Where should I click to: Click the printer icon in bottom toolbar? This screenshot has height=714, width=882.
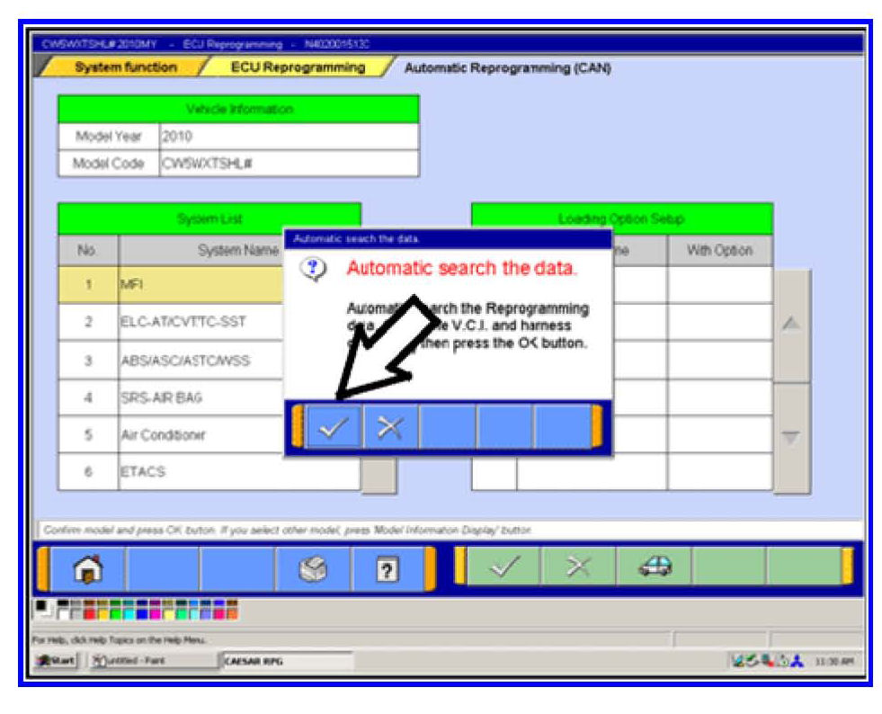pos(313,568)
